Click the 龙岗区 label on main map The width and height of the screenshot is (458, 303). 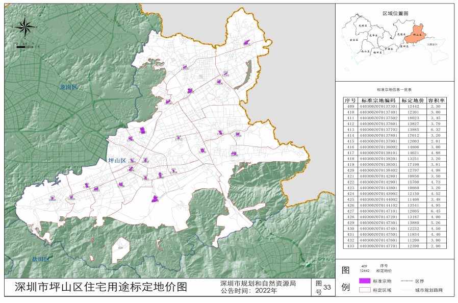pyautogui.click(x=68, y=87)
